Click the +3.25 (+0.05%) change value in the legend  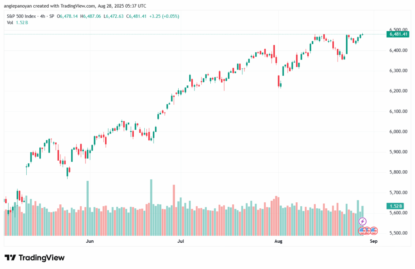click(164, 17)
